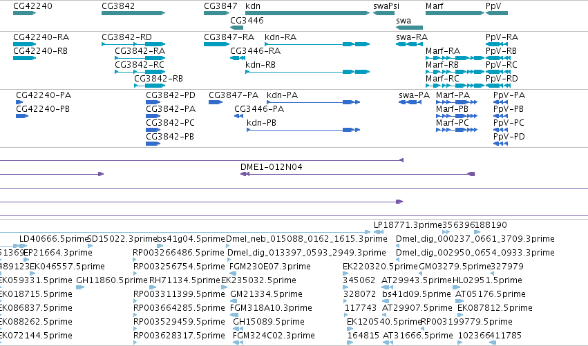588x346 pixels.
Task: Select protein CG3842-PC
Action: (x=153, y=130)
